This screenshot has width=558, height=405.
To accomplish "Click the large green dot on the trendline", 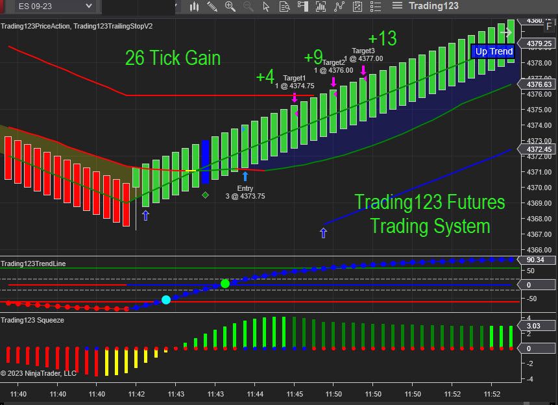I will click(x=225, y=284).
